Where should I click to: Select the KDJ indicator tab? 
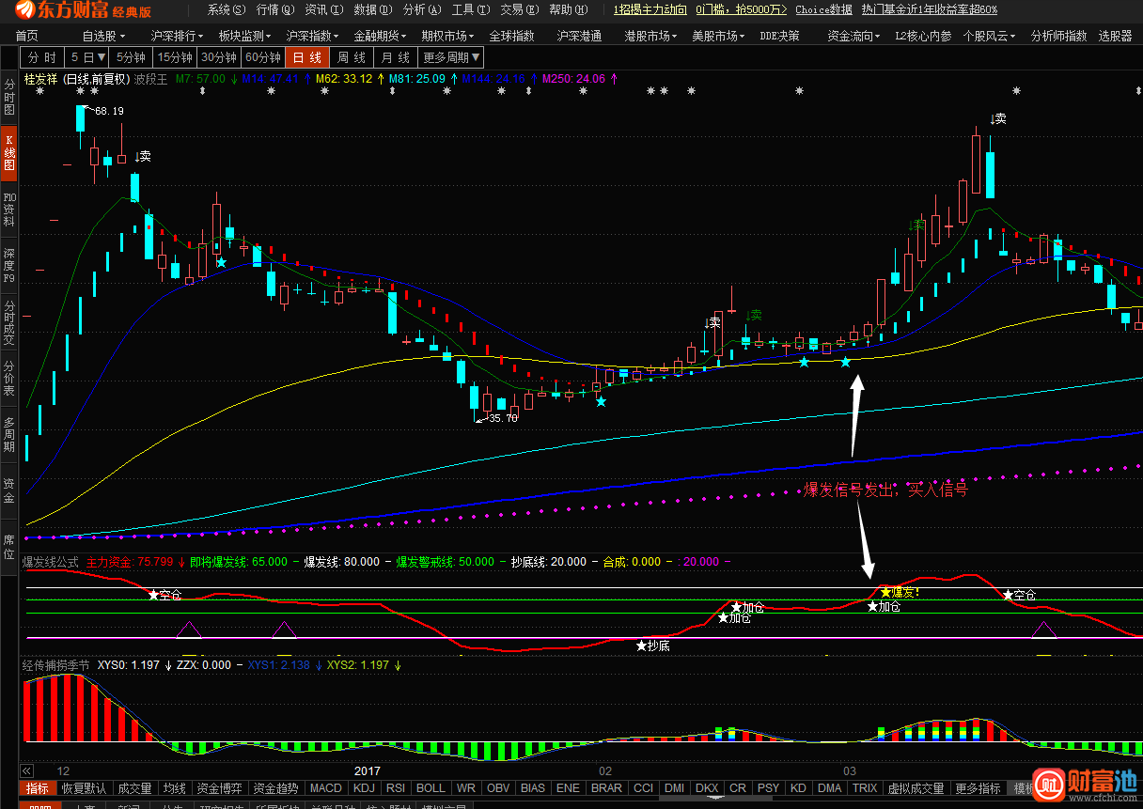click(x=365, y=788)
